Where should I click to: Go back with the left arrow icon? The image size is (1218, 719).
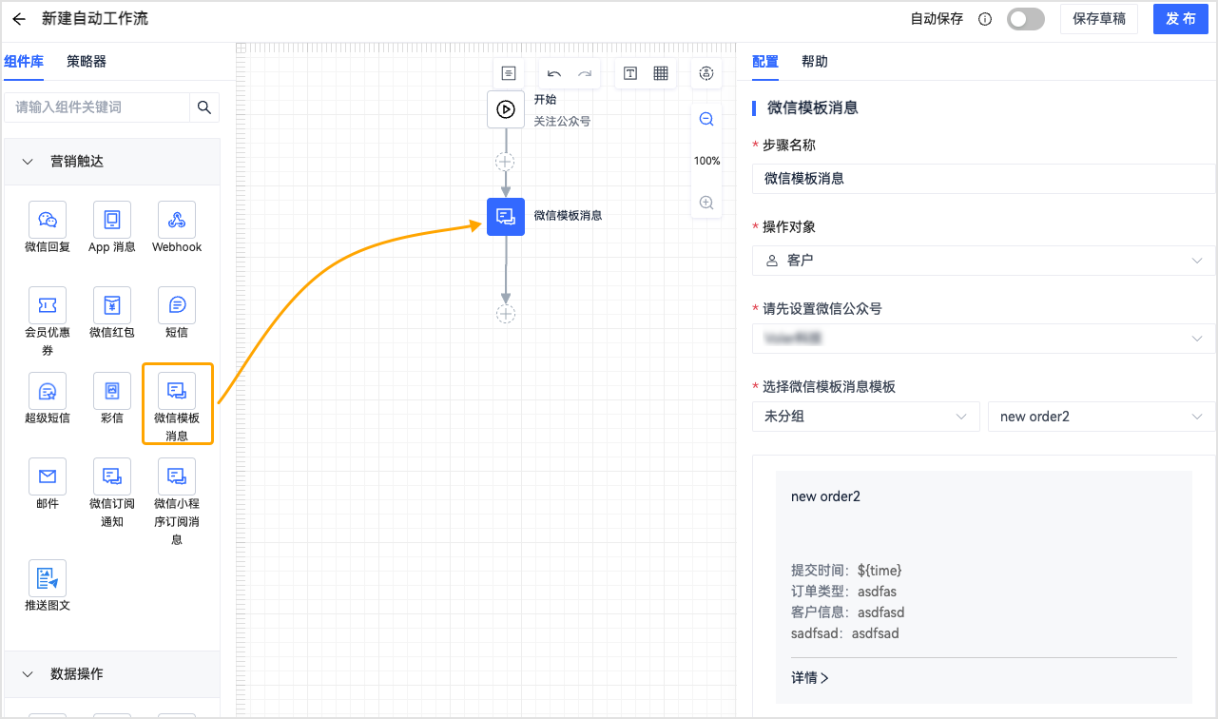19,19
